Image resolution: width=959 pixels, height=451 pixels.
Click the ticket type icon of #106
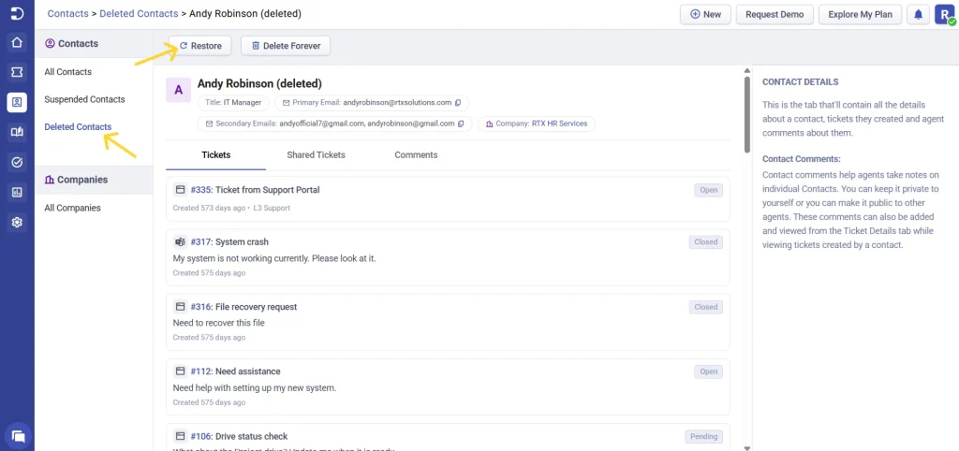[x=181, y=436]
